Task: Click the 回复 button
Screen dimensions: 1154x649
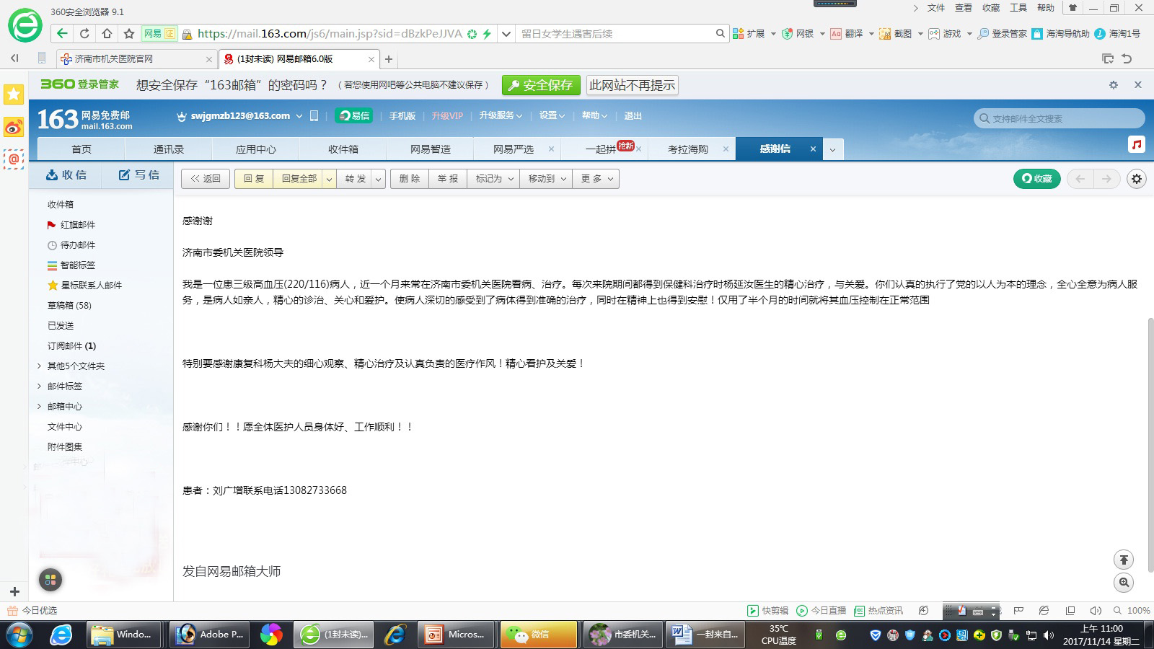Action: click(x=254, y=179)
